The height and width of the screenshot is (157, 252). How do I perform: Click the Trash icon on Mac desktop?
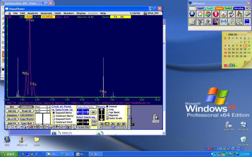(x=155, y=117)
